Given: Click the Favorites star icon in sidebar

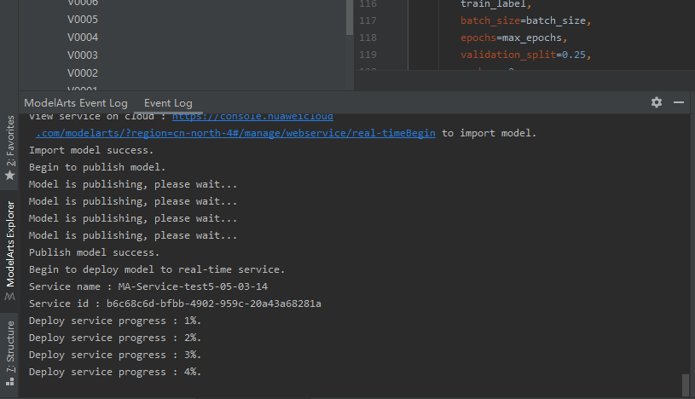Looking at the screenshot, I should point(10,175).
